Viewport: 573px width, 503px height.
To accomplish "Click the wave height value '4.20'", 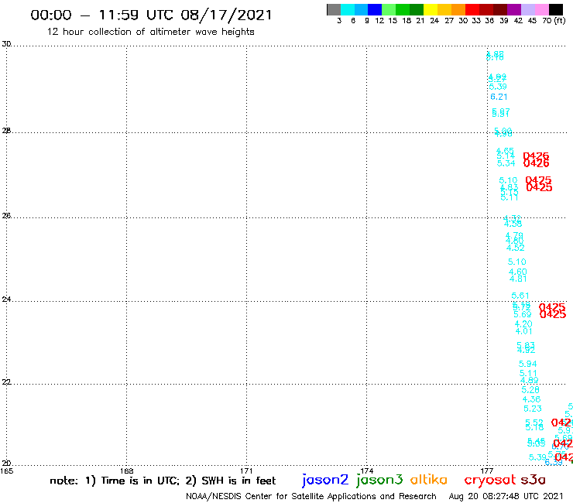I will pos(523,324).
